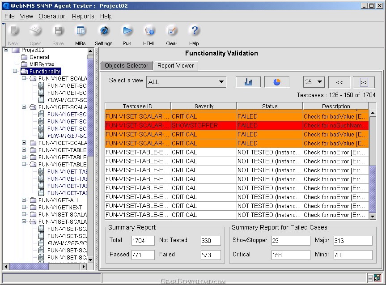Show the pie chart view

click(277, 82)
